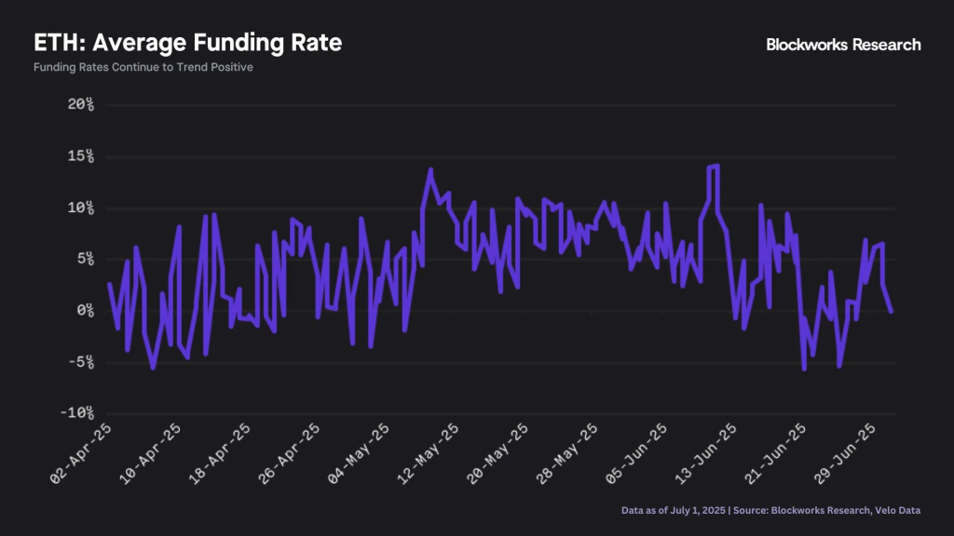Click the 29-Jun-25 date label
954x536 pixels.
tap(844, 454)
